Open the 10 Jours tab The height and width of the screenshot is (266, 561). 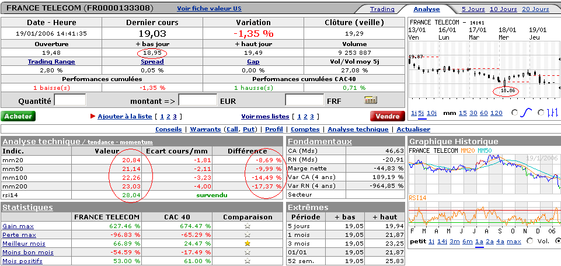(x=504, y=9)
